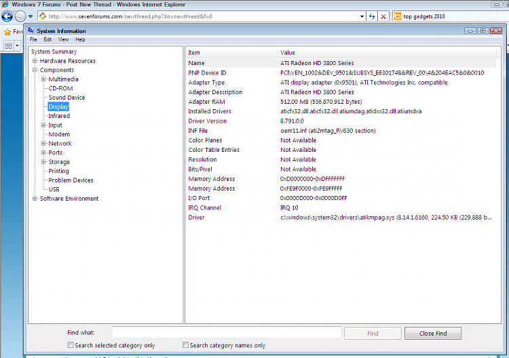Select Printing in the tree
Viewport: 509px width, 358px height.
(x=59, y=171)
